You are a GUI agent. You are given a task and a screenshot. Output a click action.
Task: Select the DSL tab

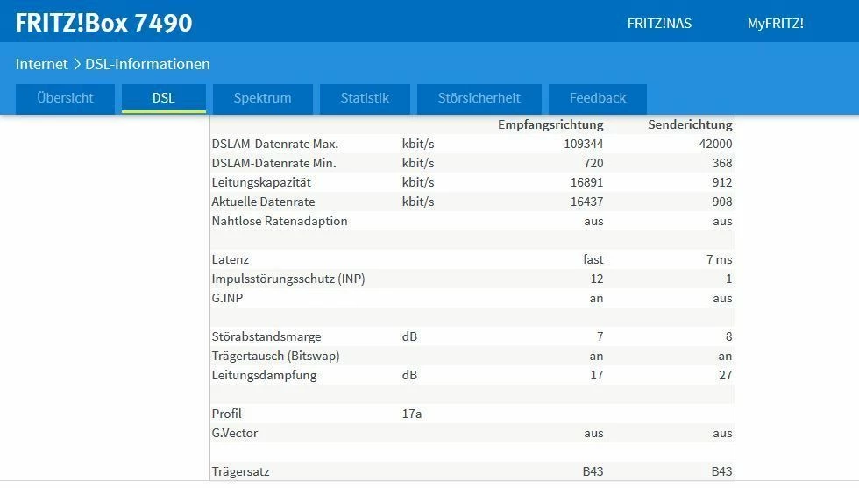tap(164, 99)
